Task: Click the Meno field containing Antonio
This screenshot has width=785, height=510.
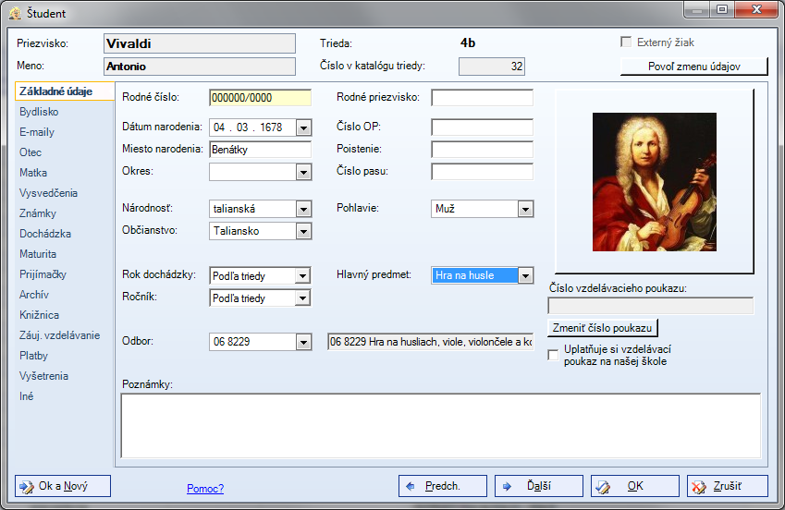Action: tap(200, 67)
